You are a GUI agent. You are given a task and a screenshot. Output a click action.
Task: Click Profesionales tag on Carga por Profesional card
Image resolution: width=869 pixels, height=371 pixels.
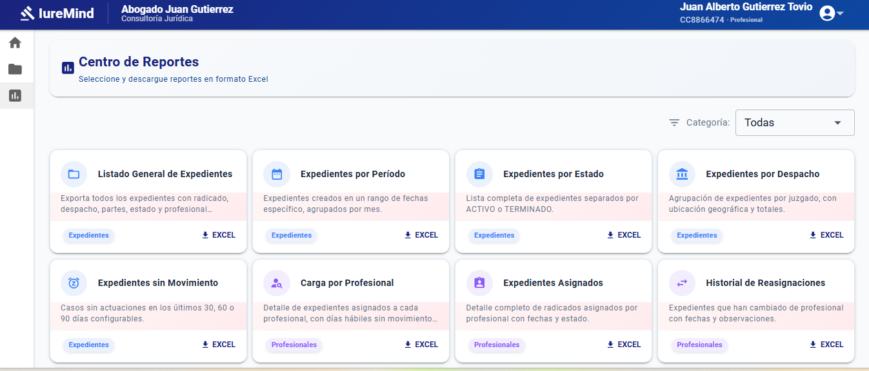pos(294,345)
